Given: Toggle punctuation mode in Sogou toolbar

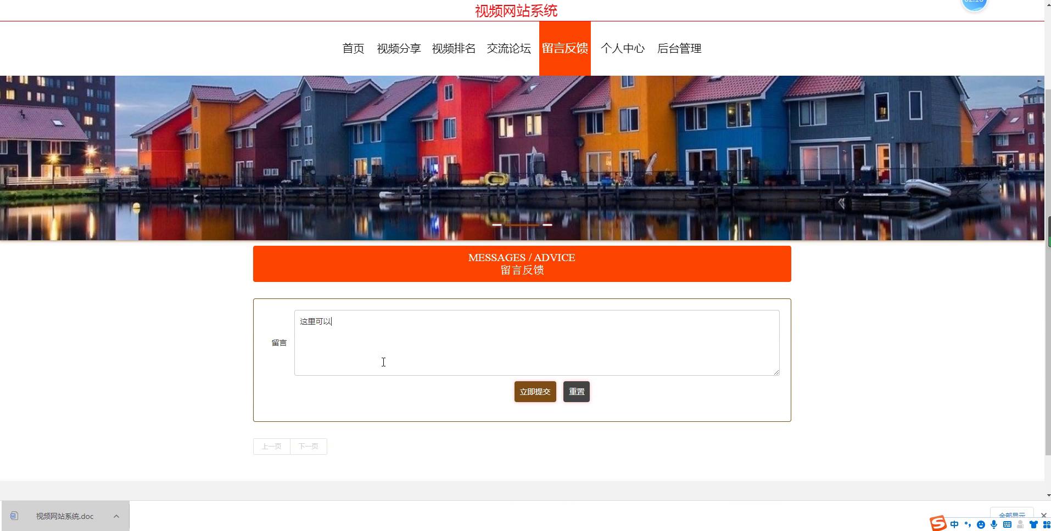Looking at the screenshot, I should tap(968, 524).
